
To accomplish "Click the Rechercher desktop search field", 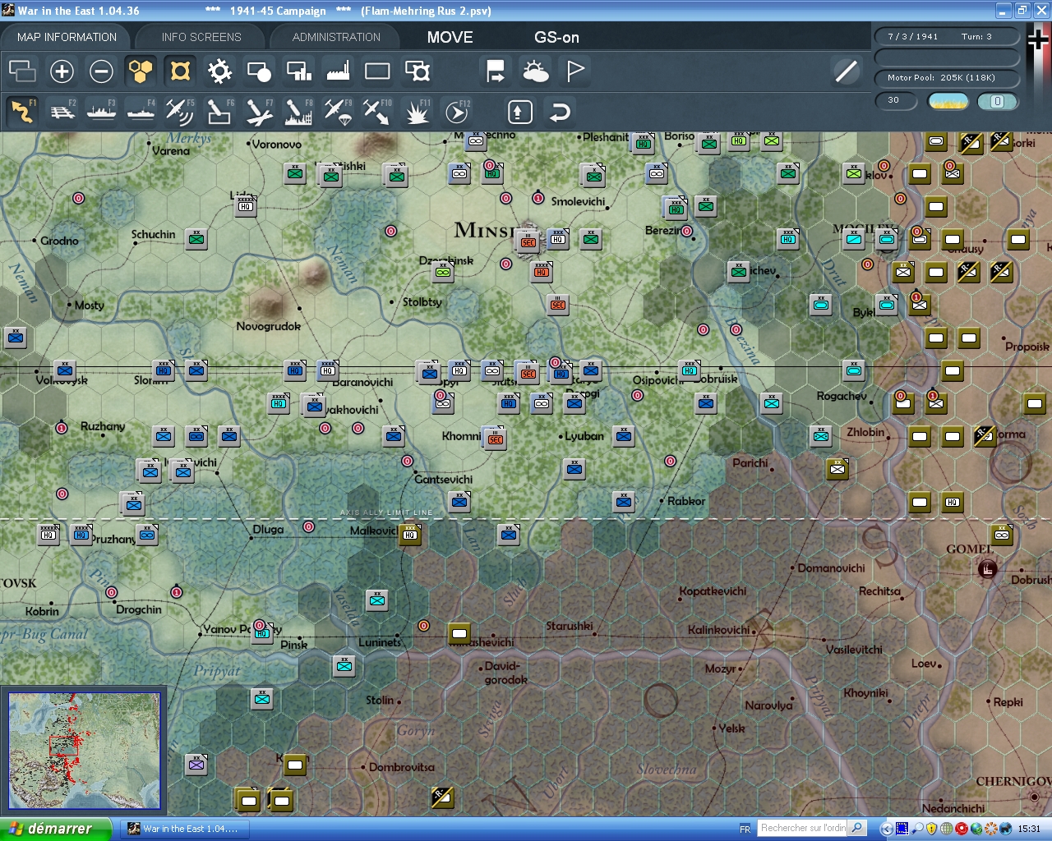I will point(803,828).
